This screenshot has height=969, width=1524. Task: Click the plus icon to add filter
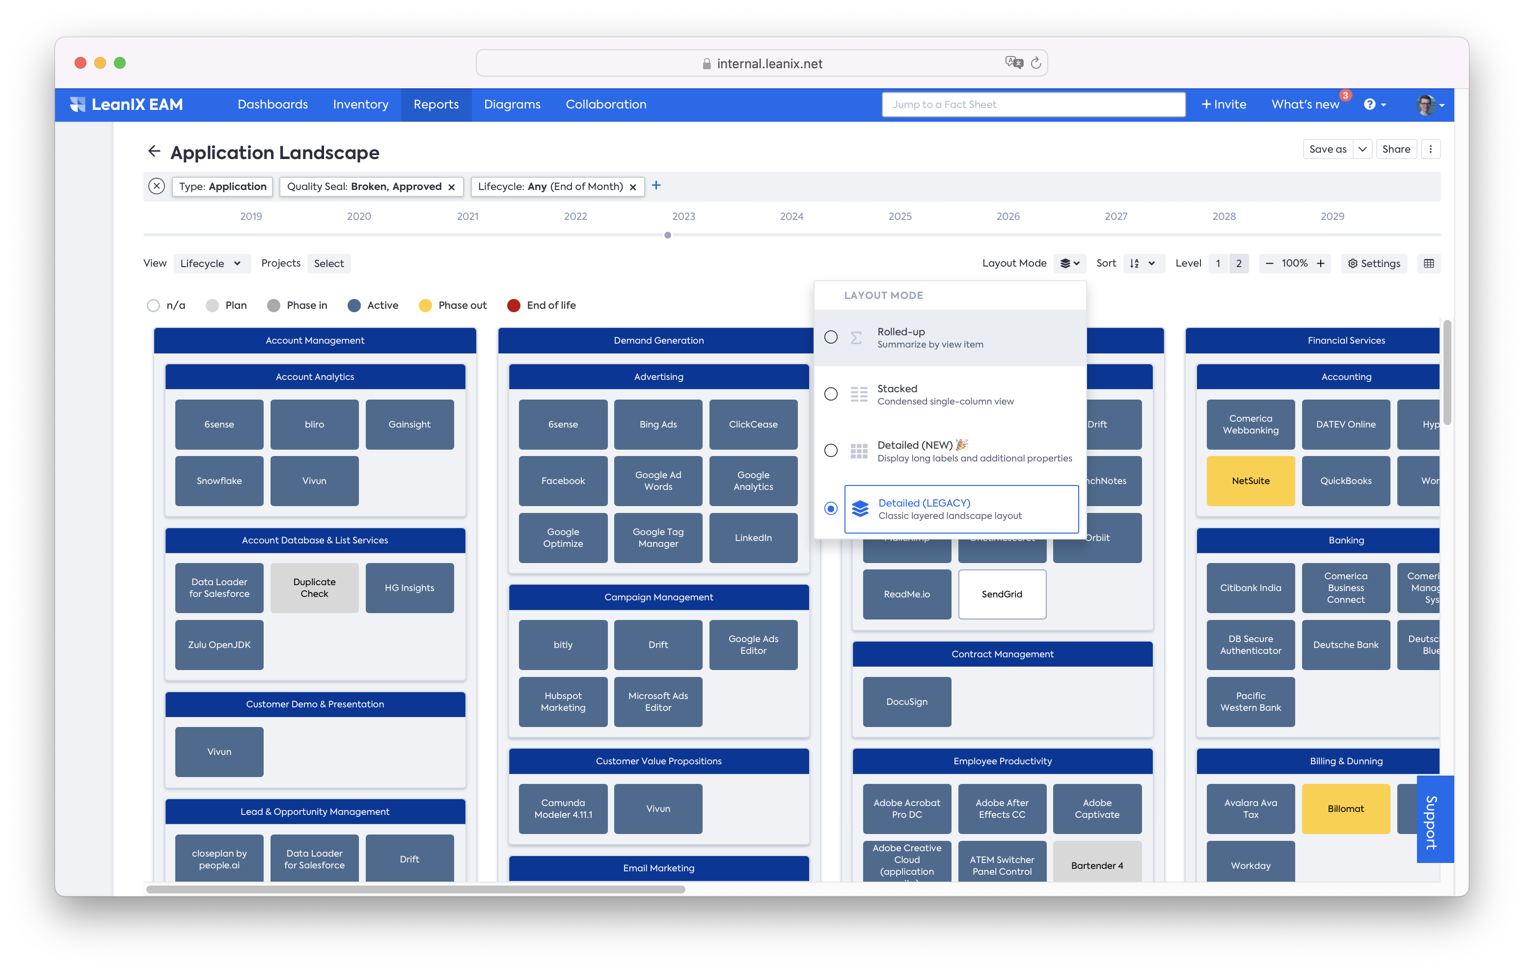point(656,186)
